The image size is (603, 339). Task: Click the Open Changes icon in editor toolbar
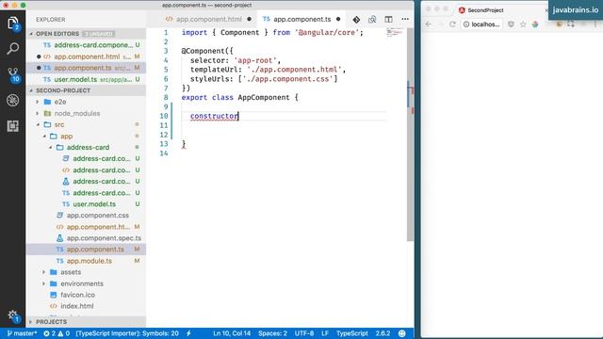coord(372,19)
